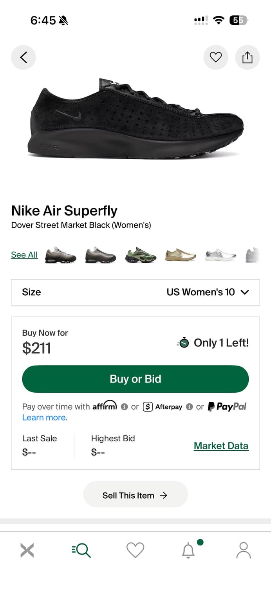
Task: Select the green sneaker thumbnail
Action: (x=141, y=255)
